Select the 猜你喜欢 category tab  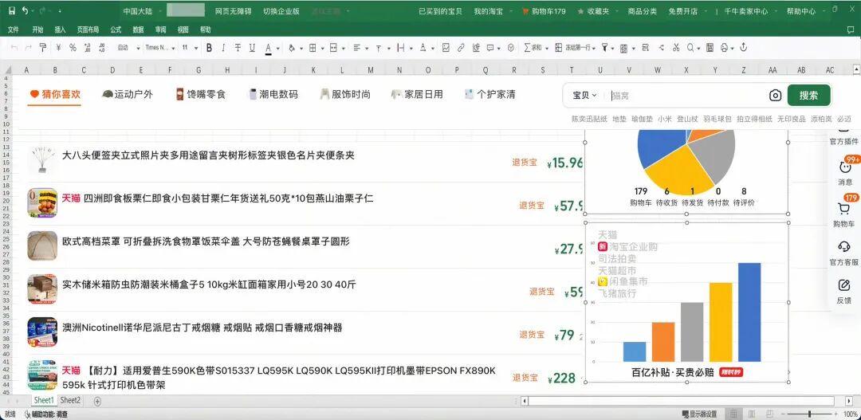click(x=55, y=94)
